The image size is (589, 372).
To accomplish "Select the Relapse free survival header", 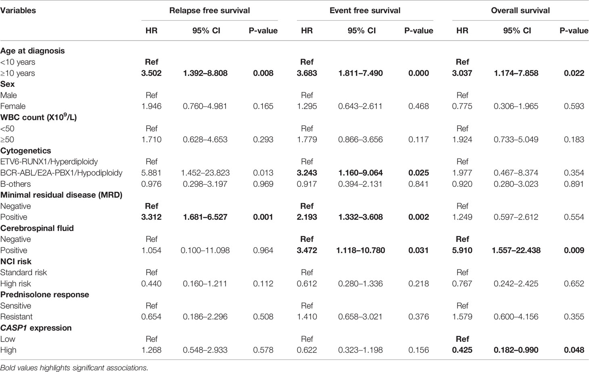I will click(x=209, y=11).
